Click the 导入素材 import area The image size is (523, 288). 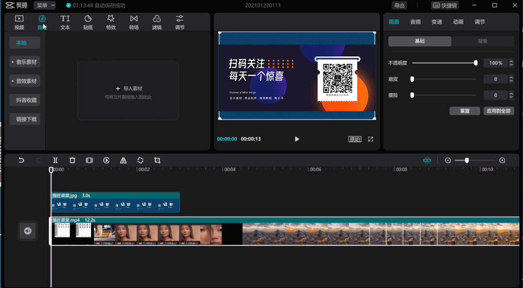128,91
